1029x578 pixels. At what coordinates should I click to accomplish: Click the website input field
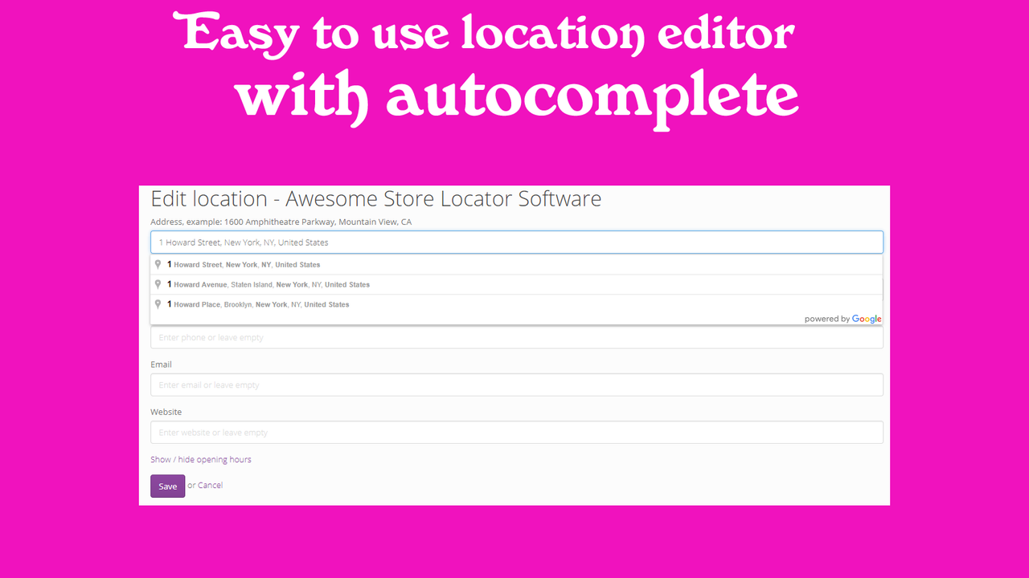click(x=516, y=432)
